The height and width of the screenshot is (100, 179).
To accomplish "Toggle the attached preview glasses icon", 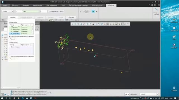I will pyautogui.click(x=90, y=12).
